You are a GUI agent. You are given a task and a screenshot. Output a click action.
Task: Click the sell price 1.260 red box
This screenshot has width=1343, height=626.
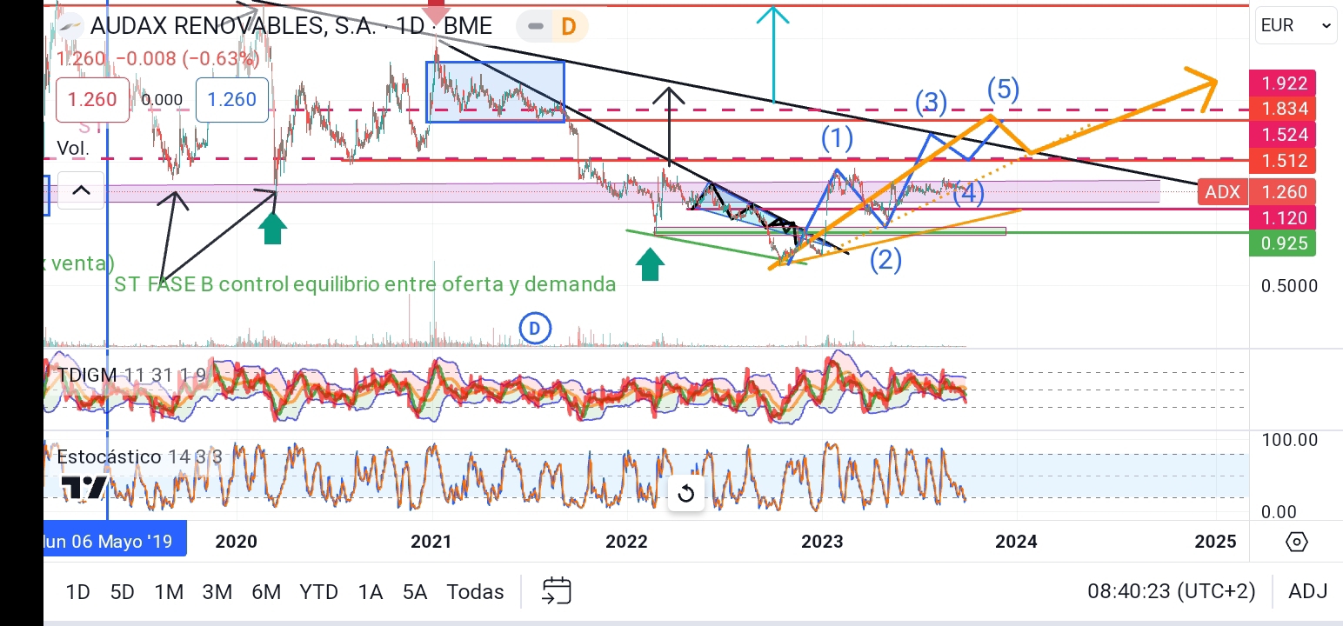(x=92, y=99)
